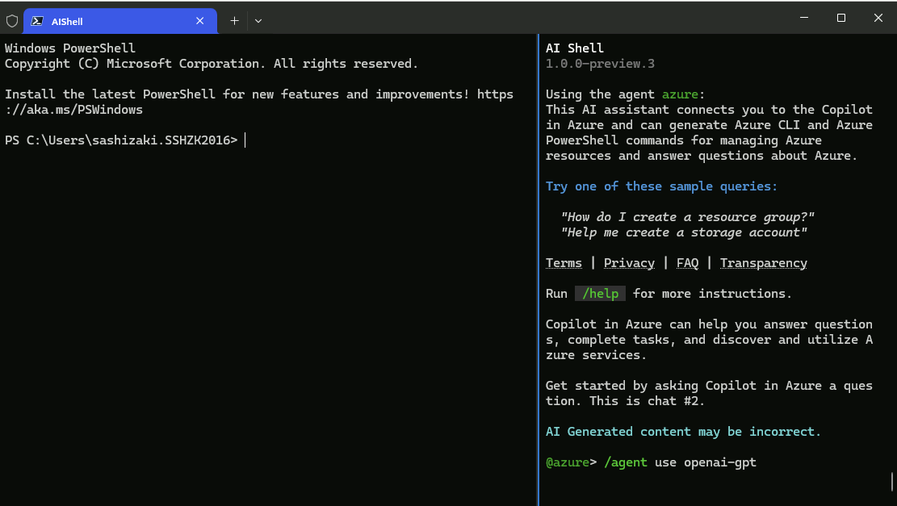Minimize the terminal window
897x506 pixels.
tap(804, 18)
